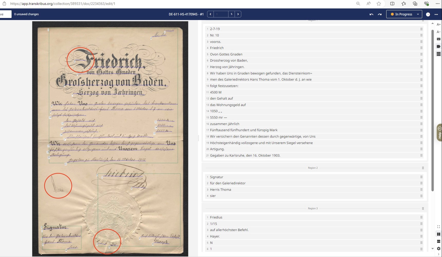442x257 pixels.
Task: Open the browser favorites list
Action: [404, 4]
